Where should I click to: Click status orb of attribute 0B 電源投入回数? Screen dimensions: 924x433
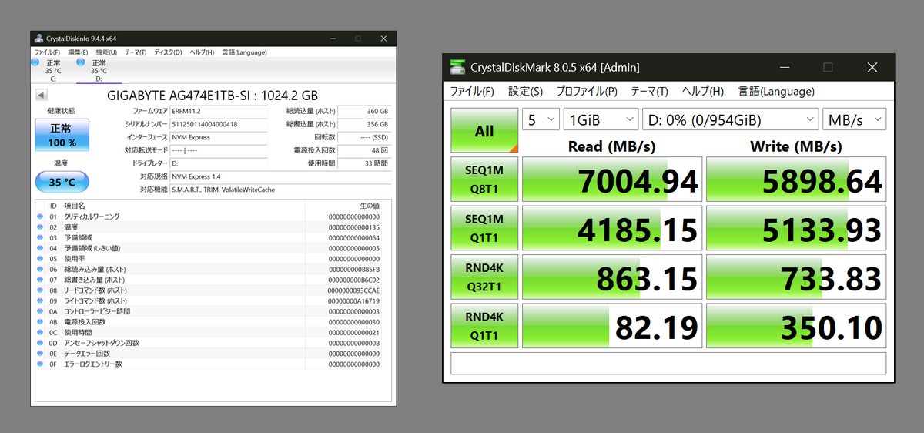pos(41,322)
